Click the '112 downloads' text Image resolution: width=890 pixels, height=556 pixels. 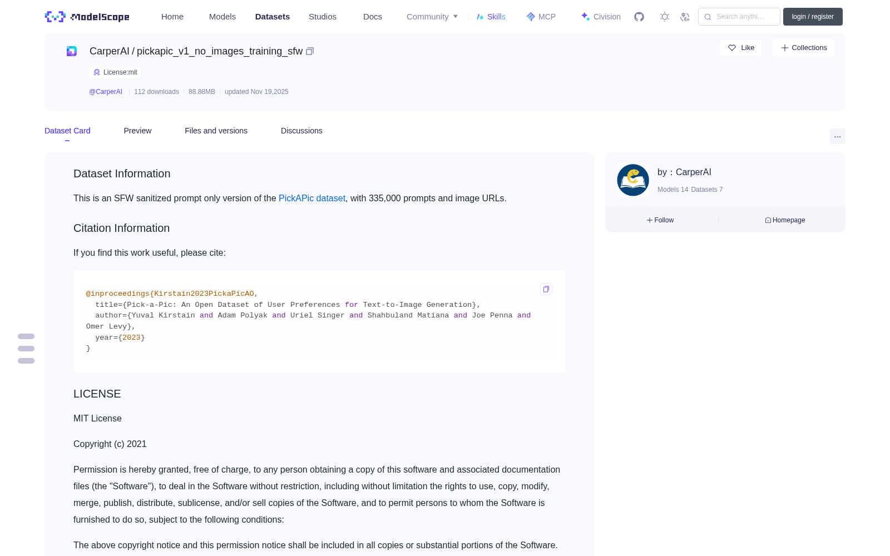(x=156, y=92)
